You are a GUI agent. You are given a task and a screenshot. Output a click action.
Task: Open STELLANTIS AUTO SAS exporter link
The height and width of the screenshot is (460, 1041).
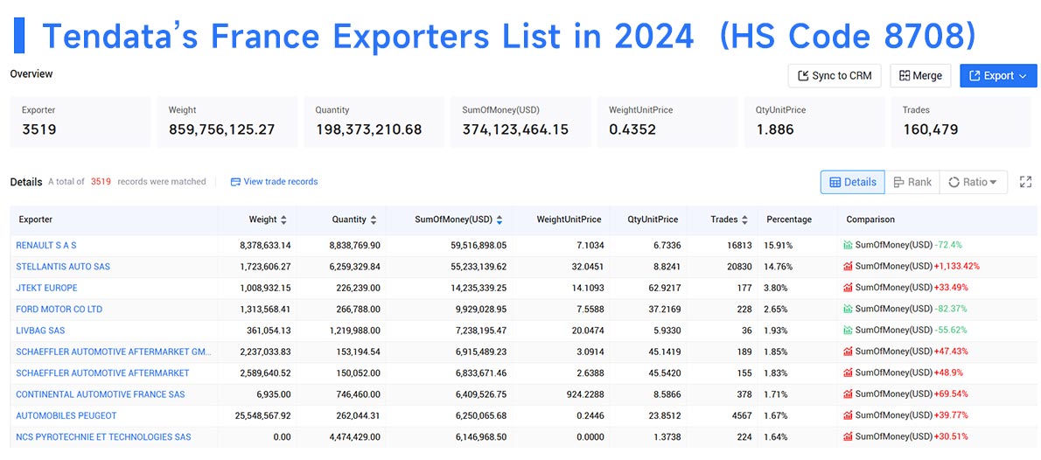point(63,266)
